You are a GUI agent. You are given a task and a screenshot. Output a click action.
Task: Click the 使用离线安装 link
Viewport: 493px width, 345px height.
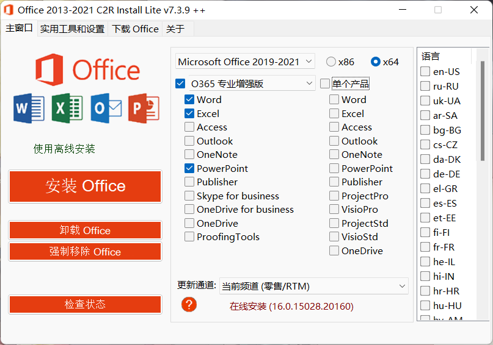[x=64, y=149]
